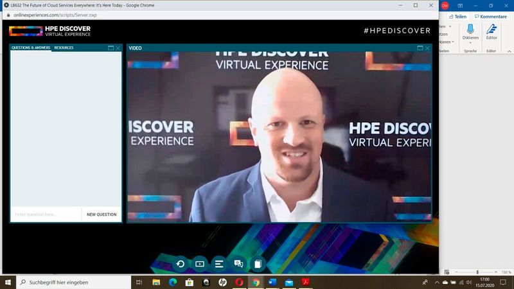Click the onlineexperiences.com address bar
This screenshot has height=289, width=514.
[55, 15]
